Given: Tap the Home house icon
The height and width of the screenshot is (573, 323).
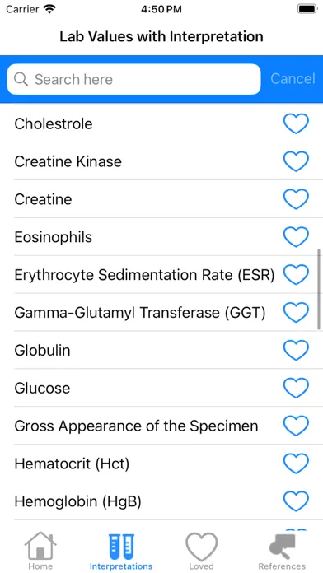Looking at the screenshot, I should point(40,545).
